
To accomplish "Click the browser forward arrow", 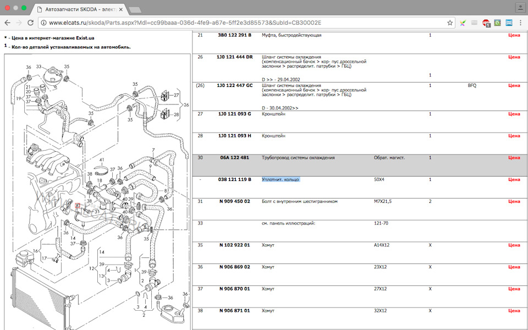I will click(x=19, y=23).
